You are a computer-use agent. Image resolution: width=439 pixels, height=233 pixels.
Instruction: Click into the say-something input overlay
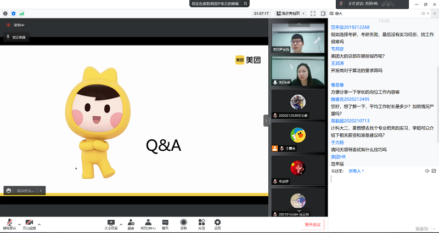25,191
